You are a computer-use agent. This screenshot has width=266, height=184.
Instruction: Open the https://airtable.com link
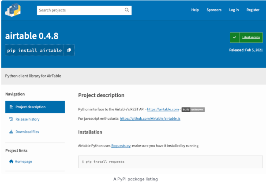point(163,109)
